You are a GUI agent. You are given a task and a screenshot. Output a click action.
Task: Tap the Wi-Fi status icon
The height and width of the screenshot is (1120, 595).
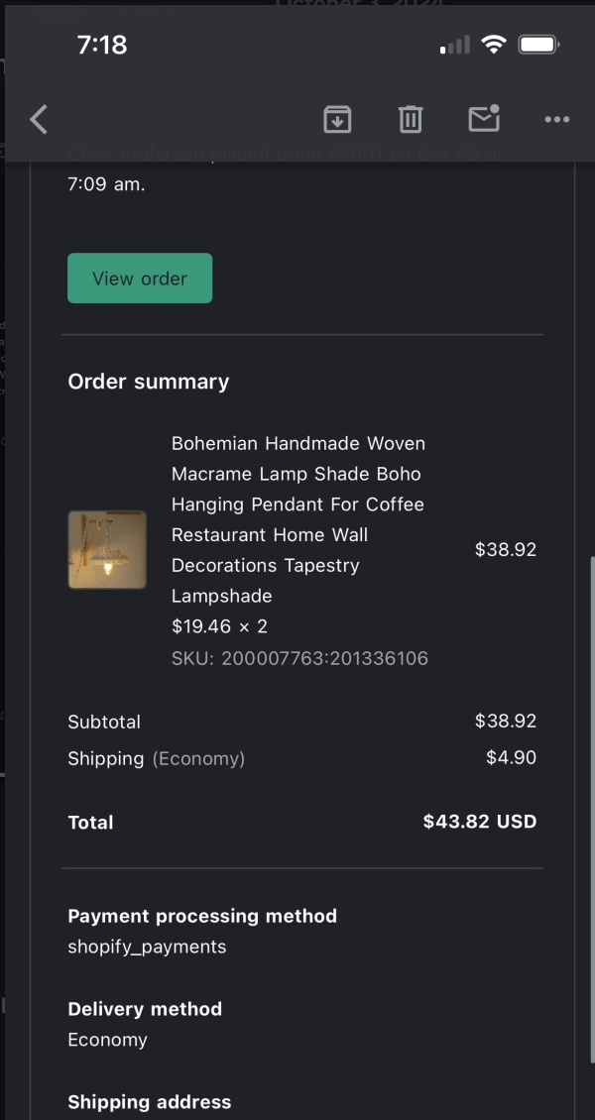(493, 45)
